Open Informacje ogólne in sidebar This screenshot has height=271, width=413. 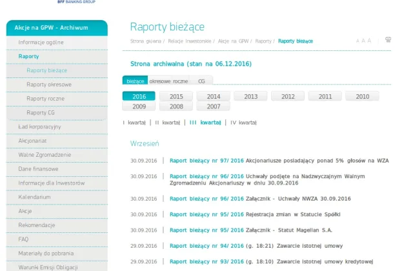[57, 43]
